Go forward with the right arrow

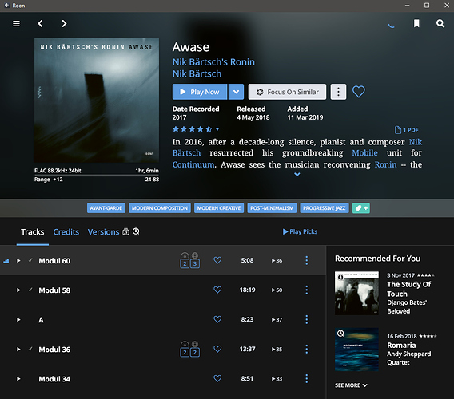(x=64, y=23)
